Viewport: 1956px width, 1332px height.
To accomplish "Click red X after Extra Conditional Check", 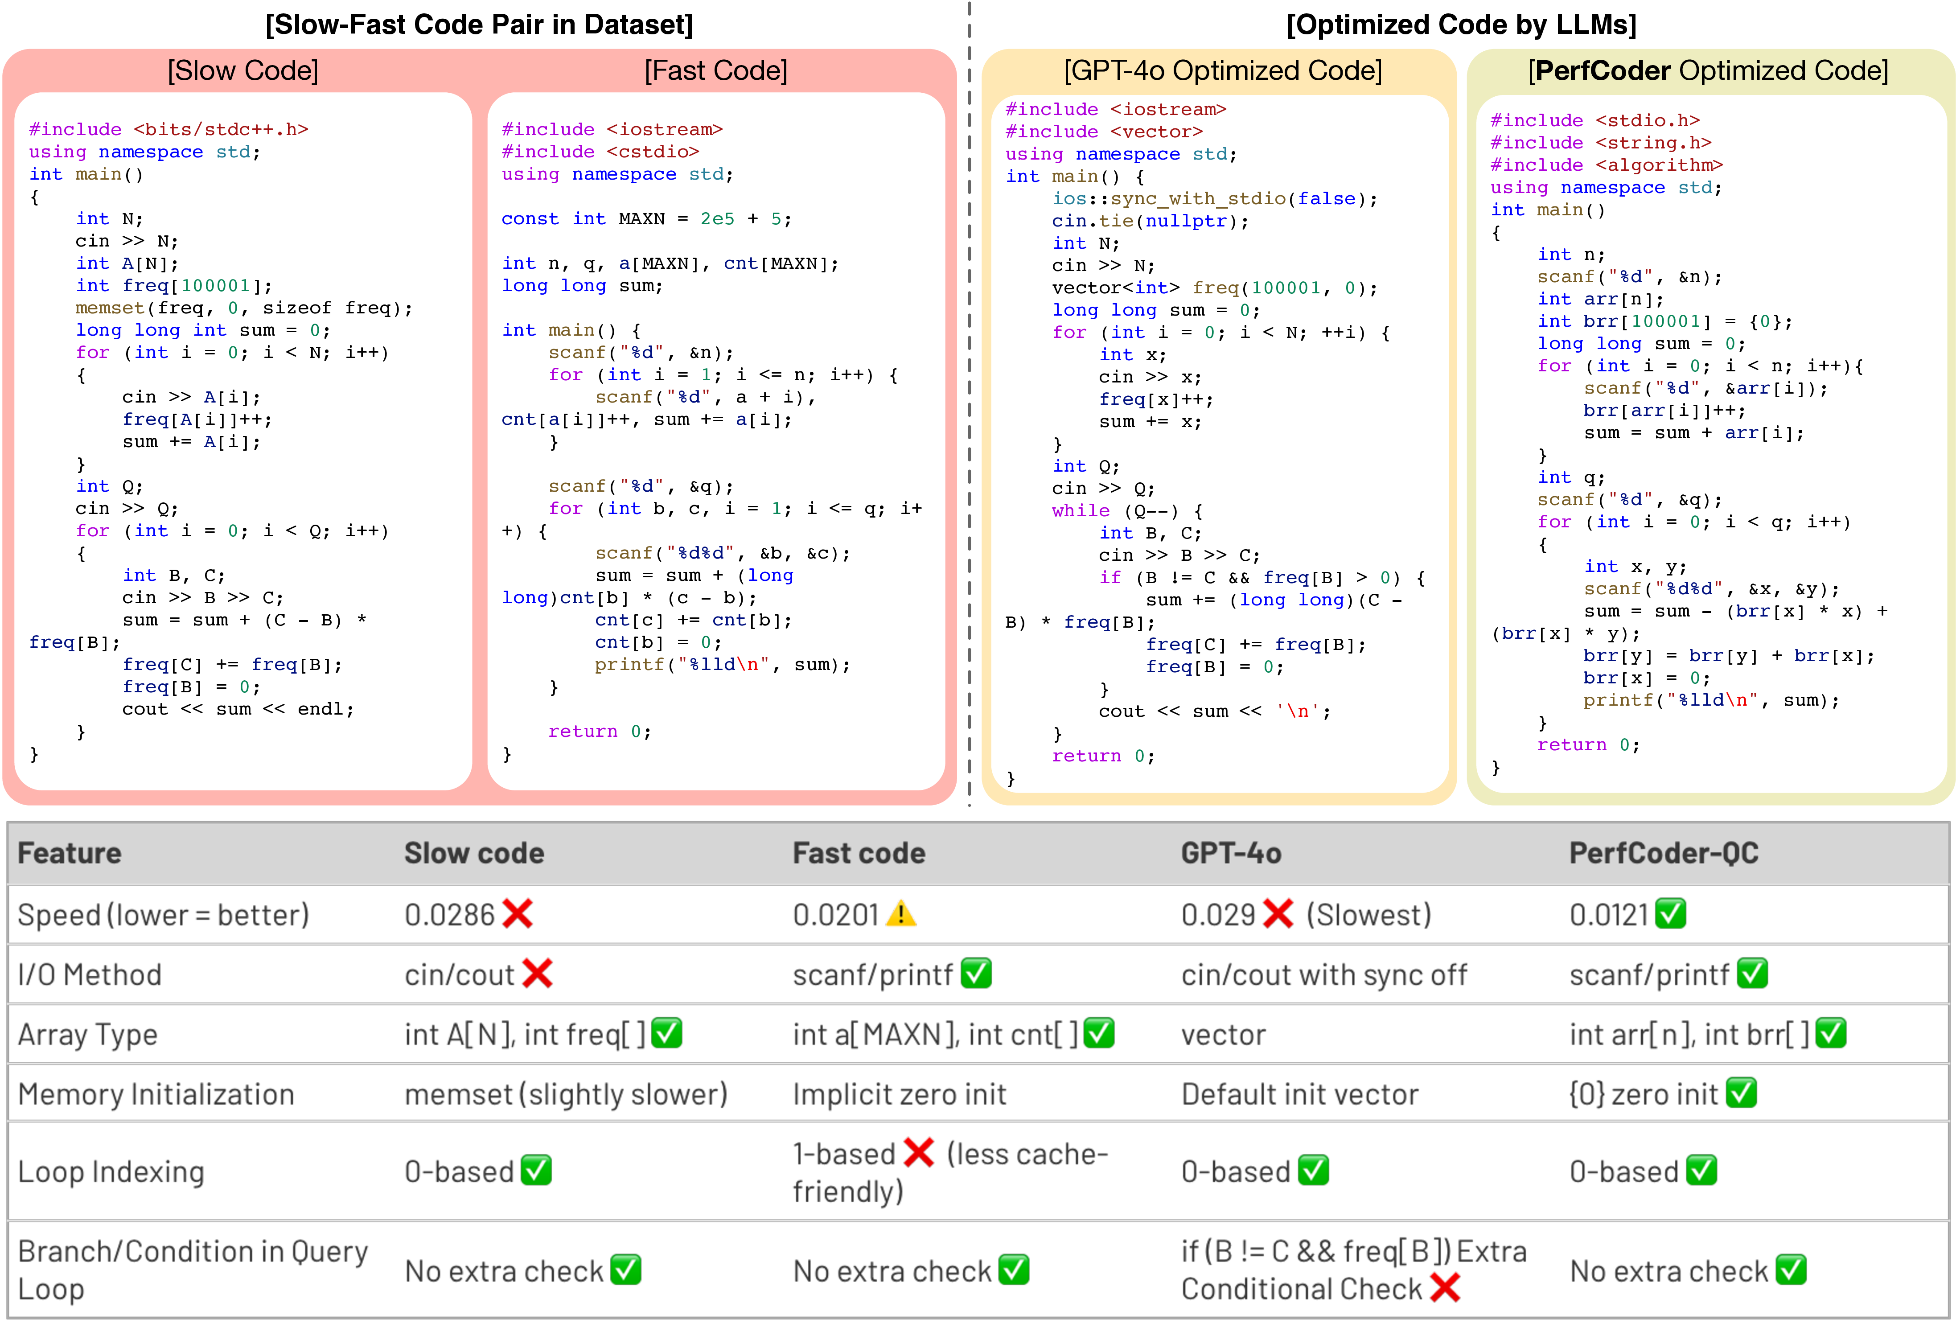I will point(1445,1287).
